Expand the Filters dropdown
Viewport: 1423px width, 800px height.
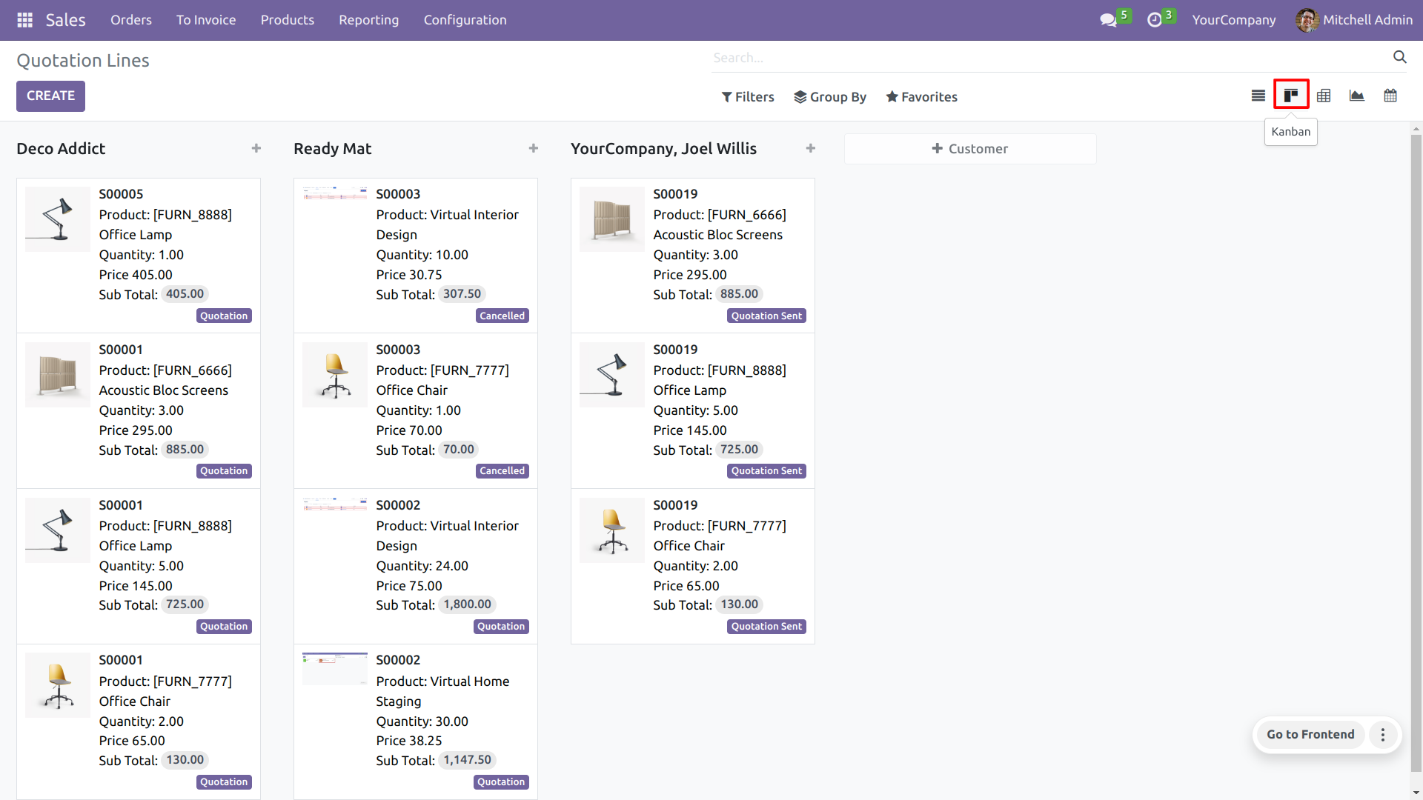[x=747, y=97]
